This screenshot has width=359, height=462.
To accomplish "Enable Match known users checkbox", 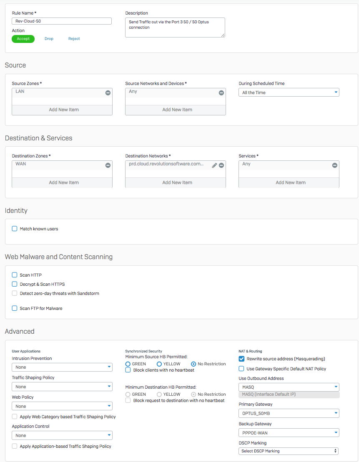I will (15, 229).
